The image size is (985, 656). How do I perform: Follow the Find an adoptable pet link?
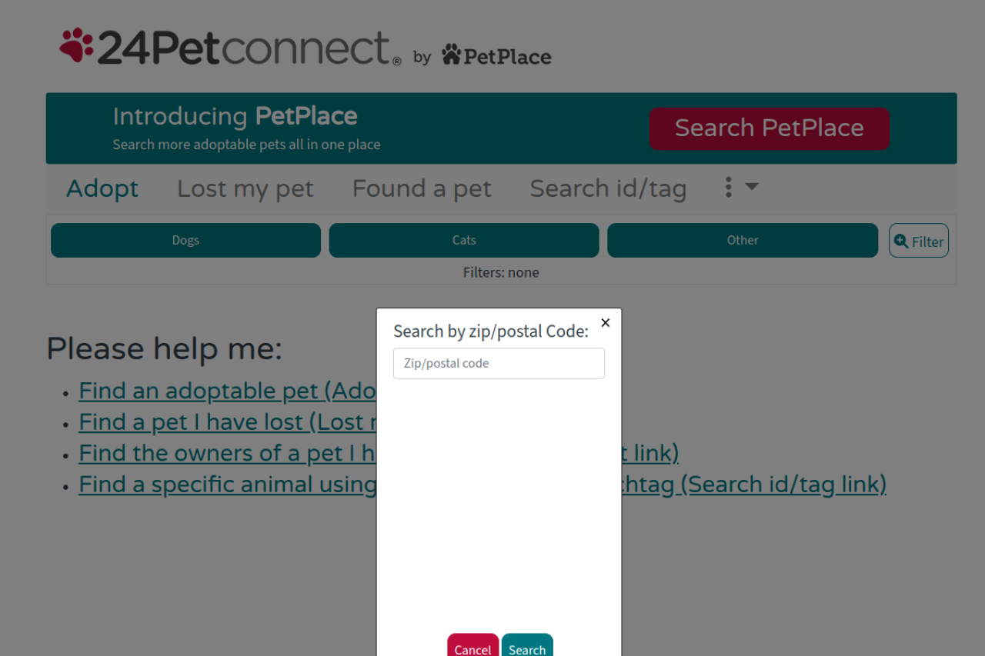point(227,391)
